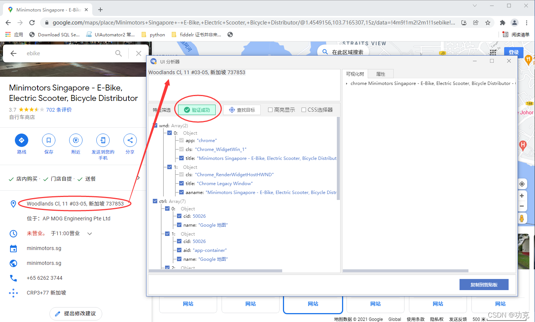This screenshot has width=535, height=322.
Task: Click the globe bookmark icon in bookmarks bar
Action: [230, 34]
